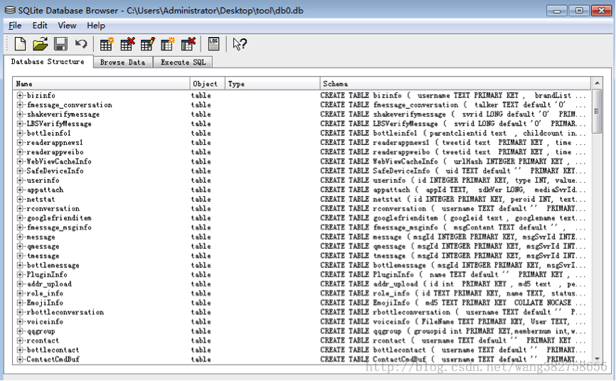Select the WebViewCacheInfo row

(x=302, y=161)
